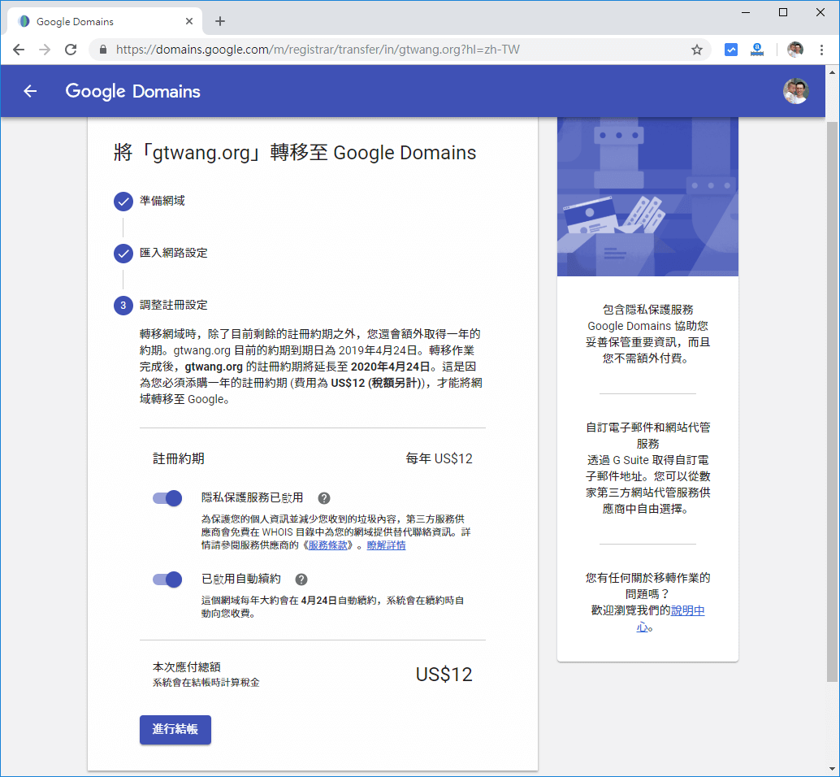Open the Chrome three-dot menu

[x=822, y=50]
